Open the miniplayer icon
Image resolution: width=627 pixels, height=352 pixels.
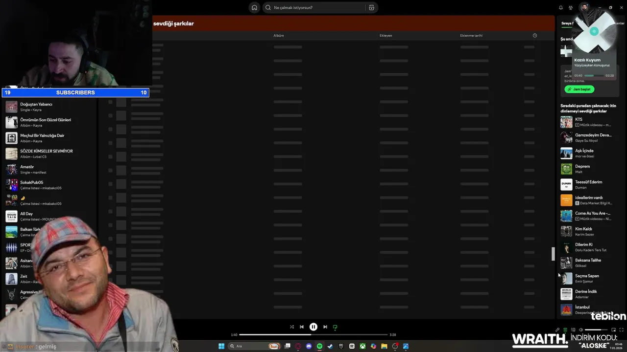(614, 330)
